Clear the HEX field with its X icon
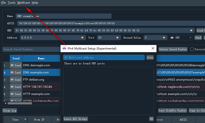Image resolution: width=205 pixels, height=123 pixels. (x=191, y=30)
